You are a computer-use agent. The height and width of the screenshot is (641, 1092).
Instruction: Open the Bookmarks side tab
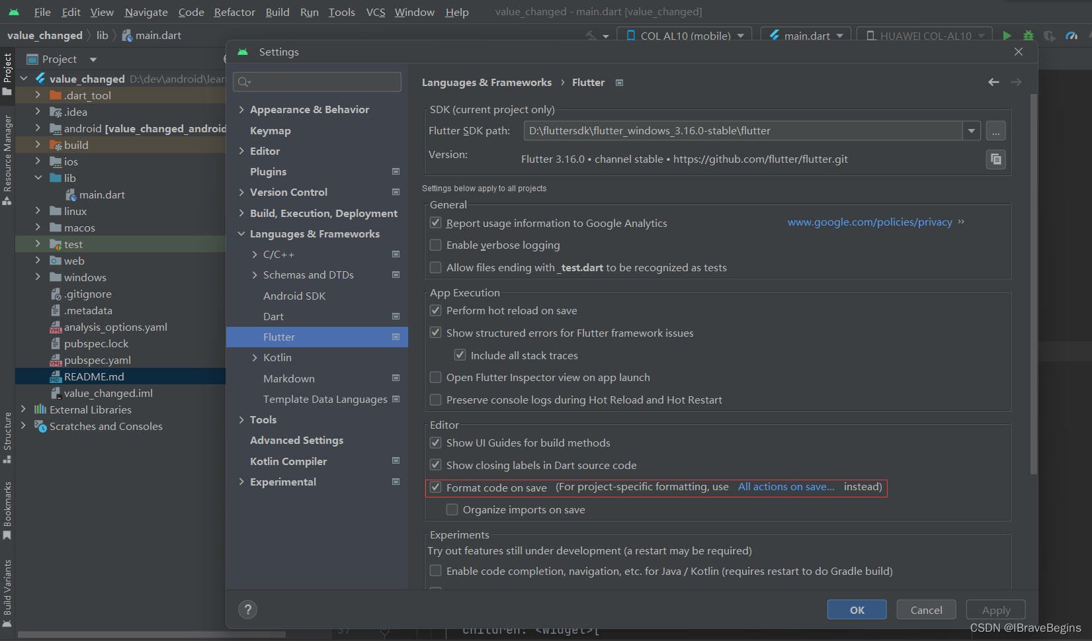pyautogui.click(x=7, y=510)
